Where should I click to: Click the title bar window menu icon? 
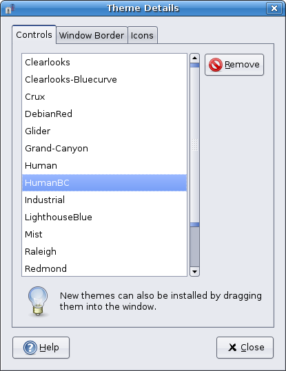coord(10,8)
